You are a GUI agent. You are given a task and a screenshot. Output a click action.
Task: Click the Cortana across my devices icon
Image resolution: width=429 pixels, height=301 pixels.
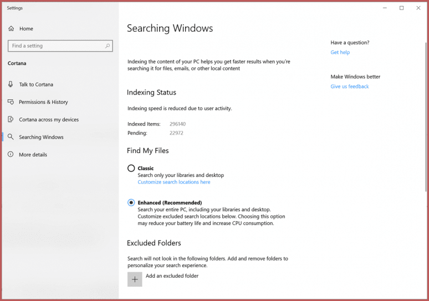pyautogui.click(x=11, y=120)
